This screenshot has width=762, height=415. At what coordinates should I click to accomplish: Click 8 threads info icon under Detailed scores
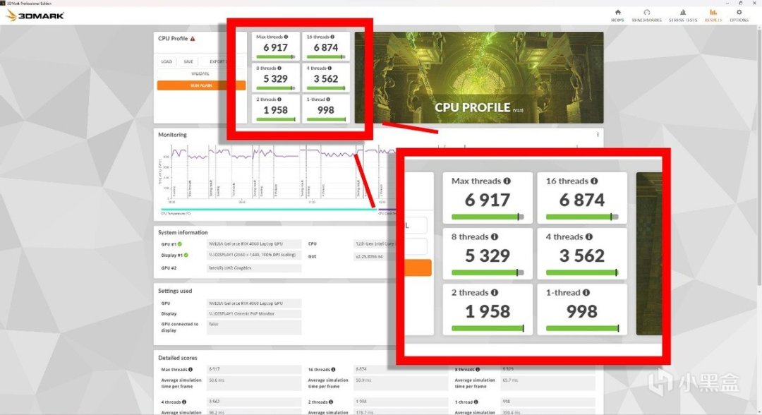click(478, 369)
